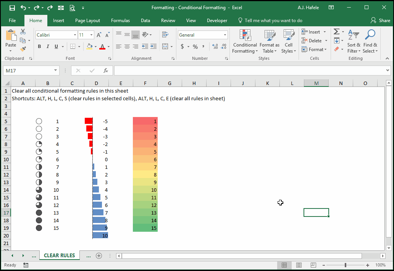This screenshot has width=394, height=271.
Task: Click Increase Decimal icon
Action: point(215,47)
